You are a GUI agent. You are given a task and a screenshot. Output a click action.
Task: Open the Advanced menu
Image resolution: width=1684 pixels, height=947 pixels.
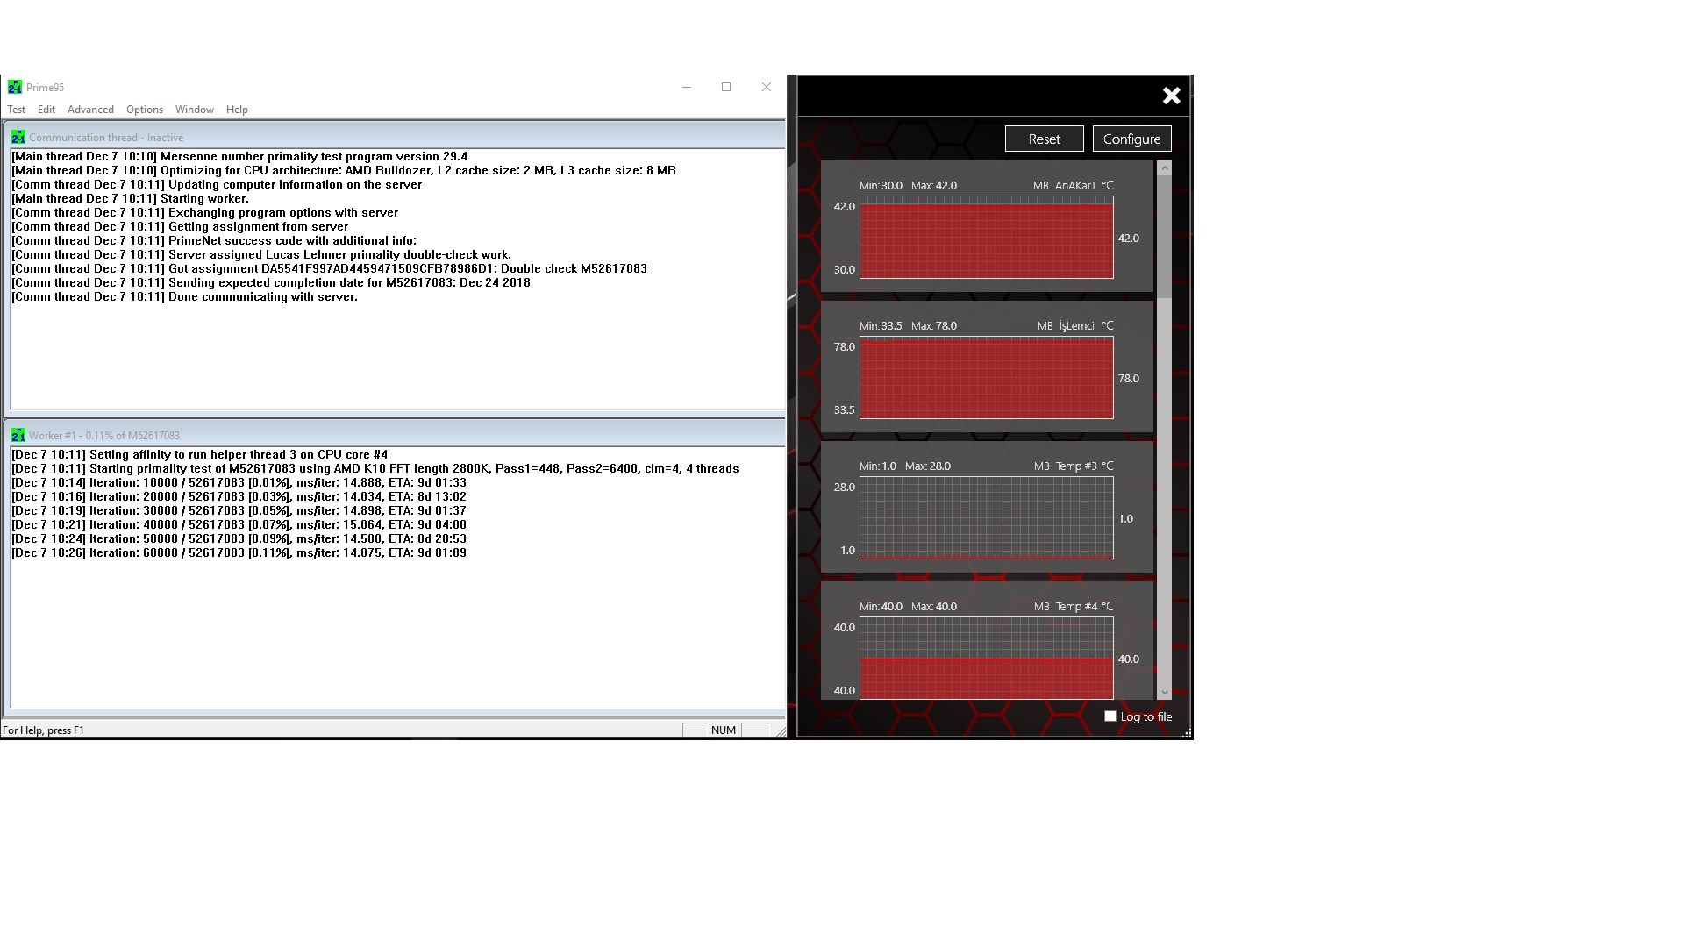pos(90,110)
